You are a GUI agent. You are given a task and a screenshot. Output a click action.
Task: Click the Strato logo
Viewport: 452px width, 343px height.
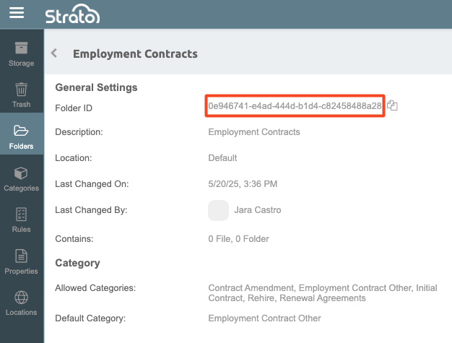click(x=72, y=14)
